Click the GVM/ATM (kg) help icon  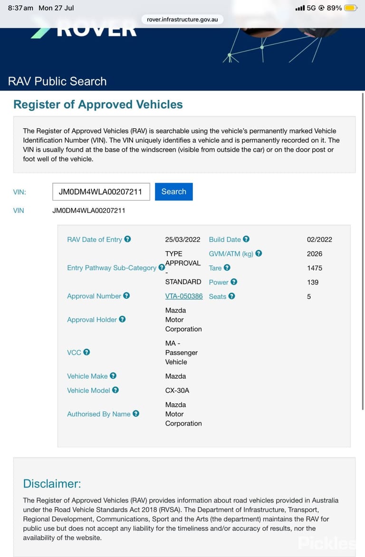click(x=259, y=253)
